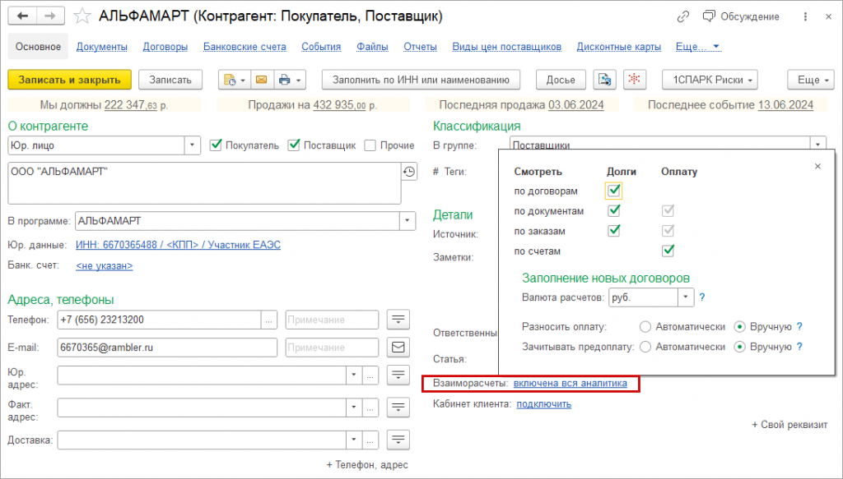Click the printer icon
The image size is (843, 479).
click(290, 80)
